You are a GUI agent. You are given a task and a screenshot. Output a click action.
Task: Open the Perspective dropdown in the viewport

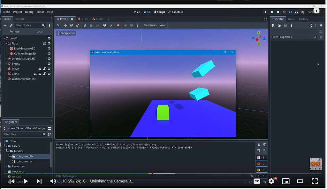point(66,33)
